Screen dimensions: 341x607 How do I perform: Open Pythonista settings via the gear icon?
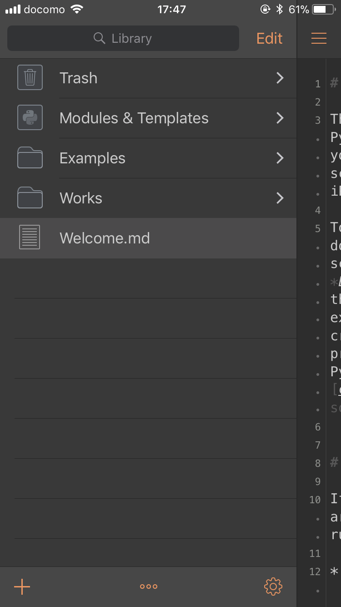[x=272, y=587]
